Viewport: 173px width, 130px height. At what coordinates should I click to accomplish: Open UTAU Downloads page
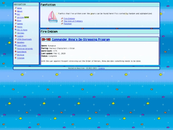click(x=24, y=39)
